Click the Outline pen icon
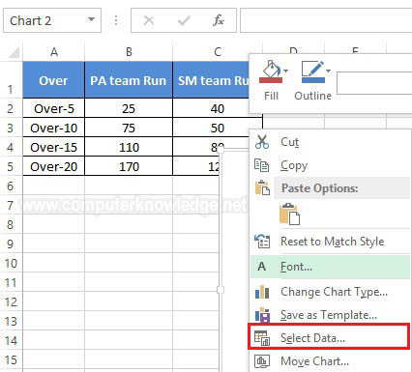Screen dimensions: 412x372 click(x=312, y=72)
